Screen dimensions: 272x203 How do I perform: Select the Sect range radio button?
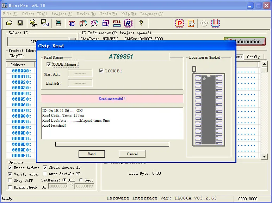pos(81,180)
